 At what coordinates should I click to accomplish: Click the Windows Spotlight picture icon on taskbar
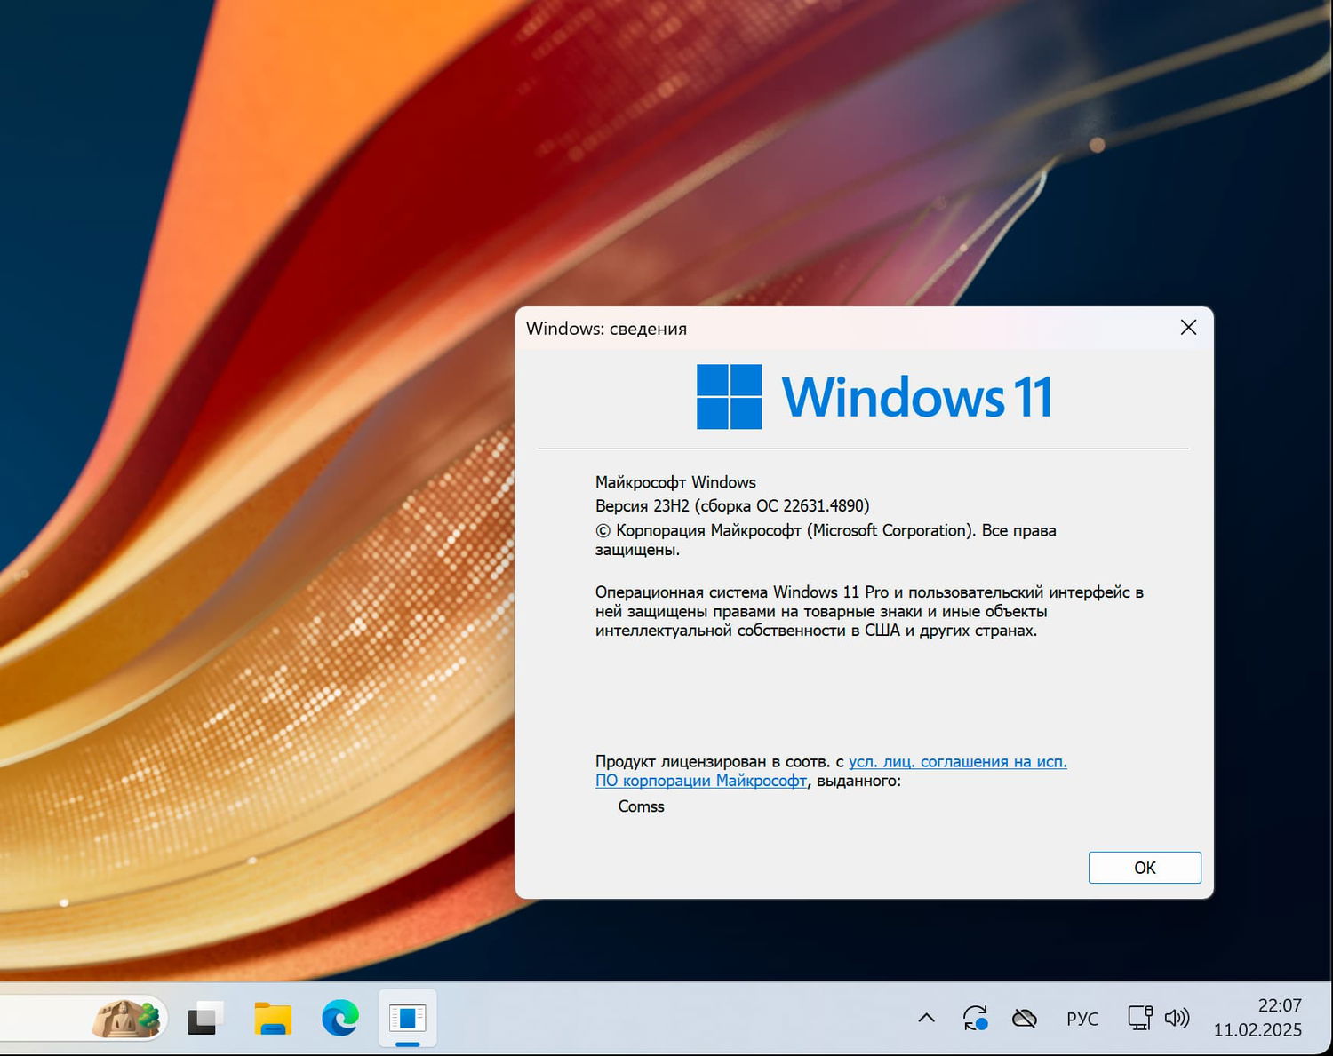click(127, 1018)
